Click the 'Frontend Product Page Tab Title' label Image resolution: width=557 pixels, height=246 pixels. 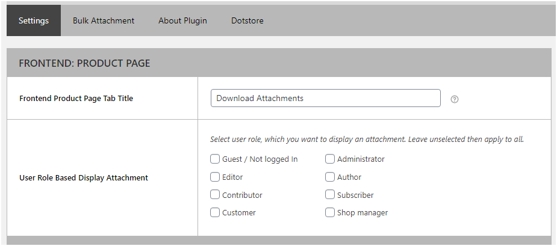click(x=76, y=98)
